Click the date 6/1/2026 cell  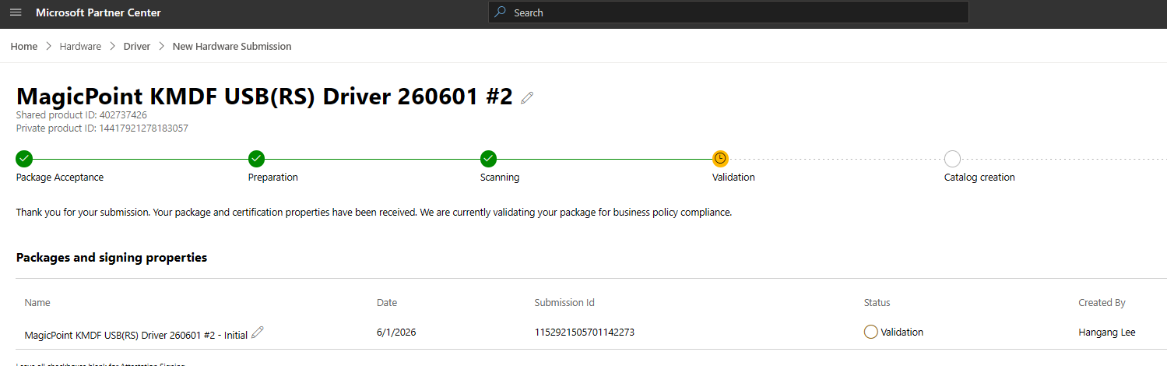click(396, 333)
